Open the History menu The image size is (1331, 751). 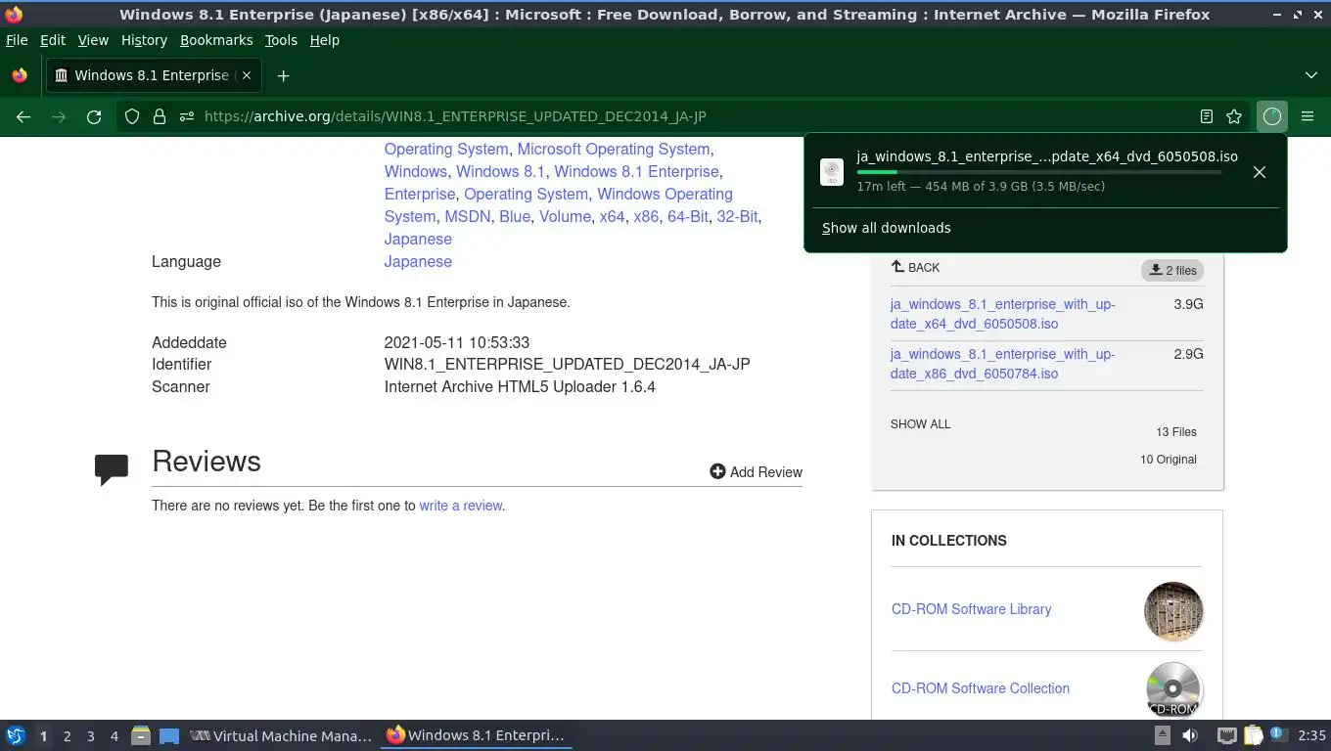tap(144, 40)
